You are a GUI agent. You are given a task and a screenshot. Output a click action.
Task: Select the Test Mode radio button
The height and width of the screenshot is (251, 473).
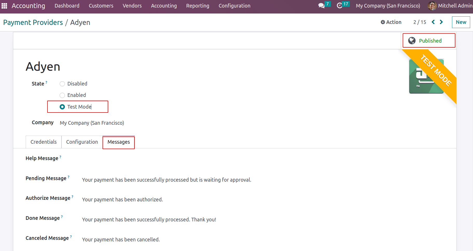pos(62,107)
